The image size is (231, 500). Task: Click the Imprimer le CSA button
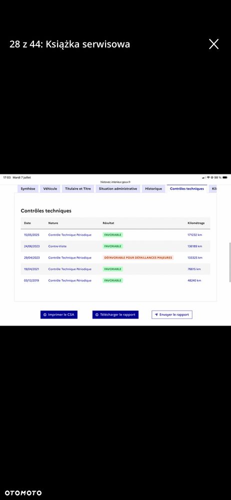[x=59, y=314]
